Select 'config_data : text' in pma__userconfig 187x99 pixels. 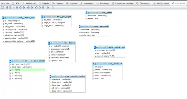pyautogui.click(x=94, y=35)
